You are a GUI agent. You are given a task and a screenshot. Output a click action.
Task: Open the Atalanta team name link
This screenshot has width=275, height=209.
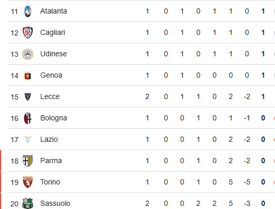pyautogui.click(x=53, y=11)
